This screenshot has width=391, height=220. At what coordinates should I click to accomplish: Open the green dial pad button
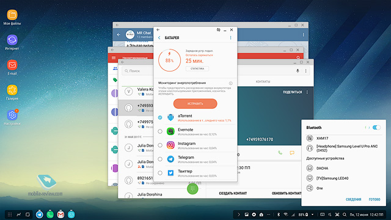click(x=192, y=189)
